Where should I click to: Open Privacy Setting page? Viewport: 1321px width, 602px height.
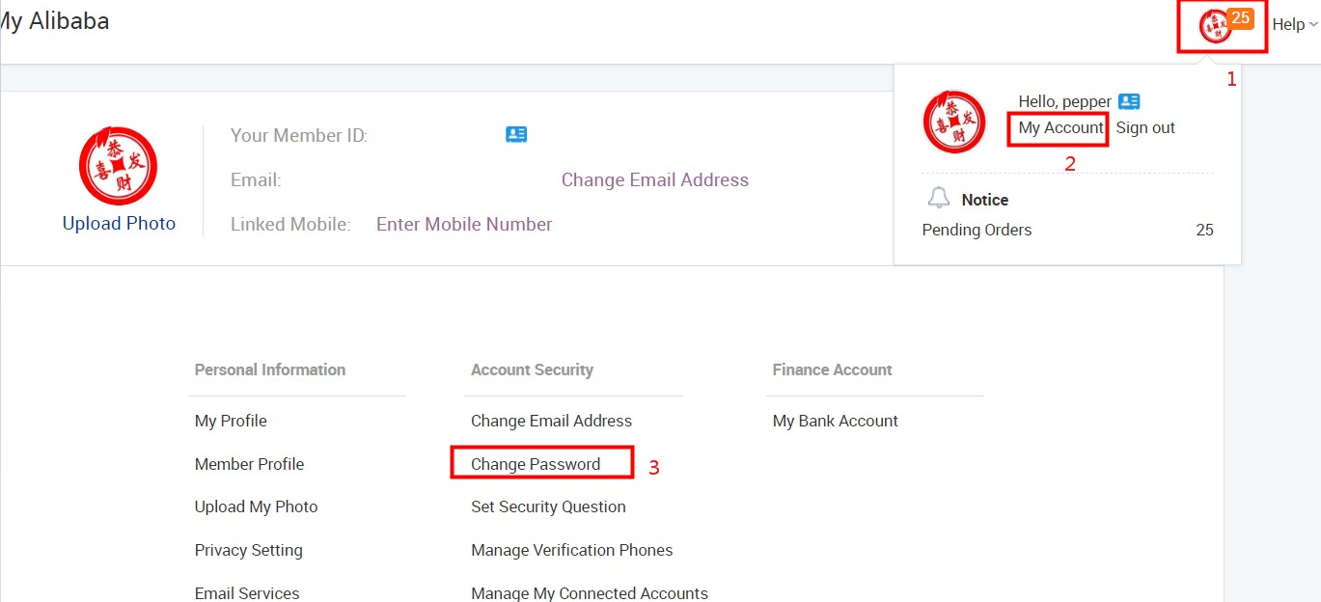(x=248, y=550)
